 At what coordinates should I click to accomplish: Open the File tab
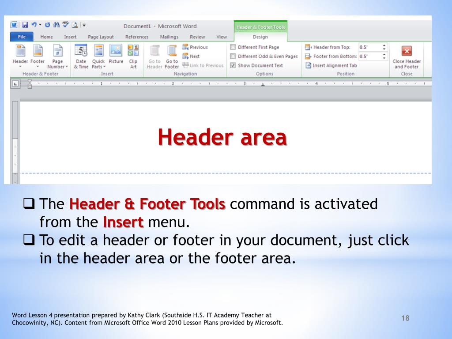[22, 37]
